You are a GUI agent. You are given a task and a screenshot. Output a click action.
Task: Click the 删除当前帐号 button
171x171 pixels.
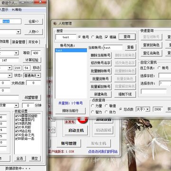coord(101,55)
